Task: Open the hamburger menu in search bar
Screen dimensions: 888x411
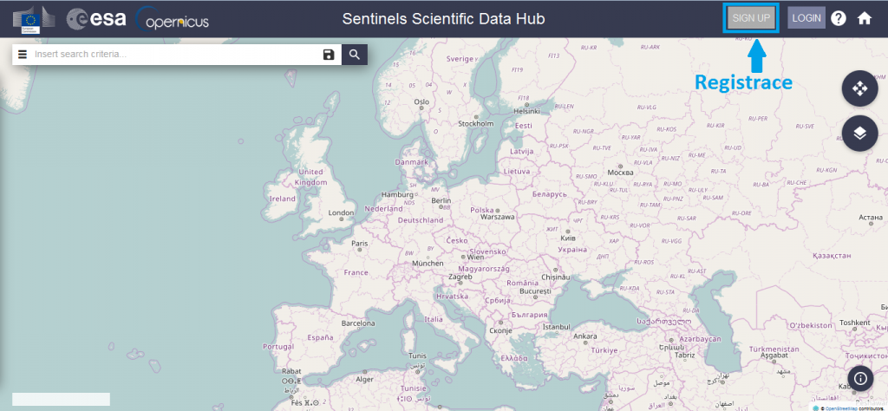Action: coord(23,55)
